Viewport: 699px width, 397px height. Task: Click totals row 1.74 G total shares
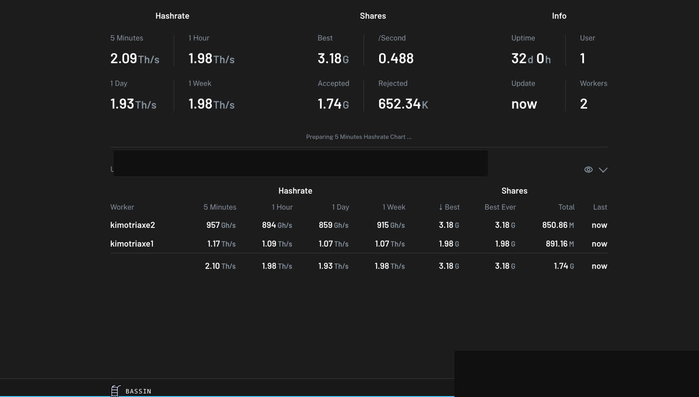click(564, 266)
